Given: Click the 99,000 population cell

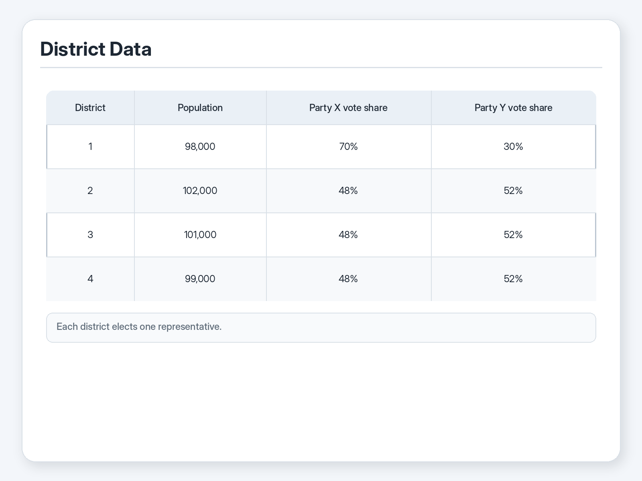Looking at the screenshot, I should 200,279.
